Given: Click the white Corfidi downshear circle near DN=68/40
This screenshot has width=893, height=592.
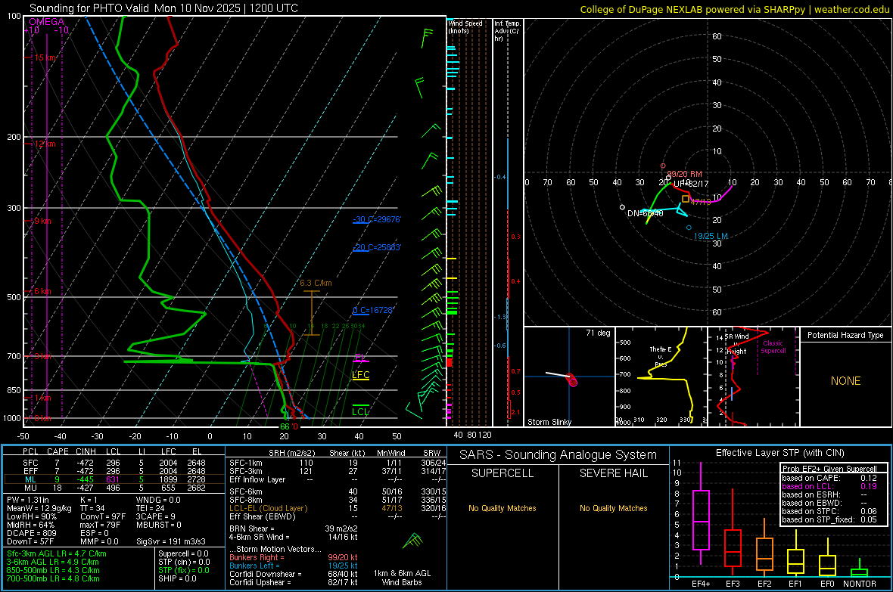Looking at the screenshot, I should click(x=623, y=207).
